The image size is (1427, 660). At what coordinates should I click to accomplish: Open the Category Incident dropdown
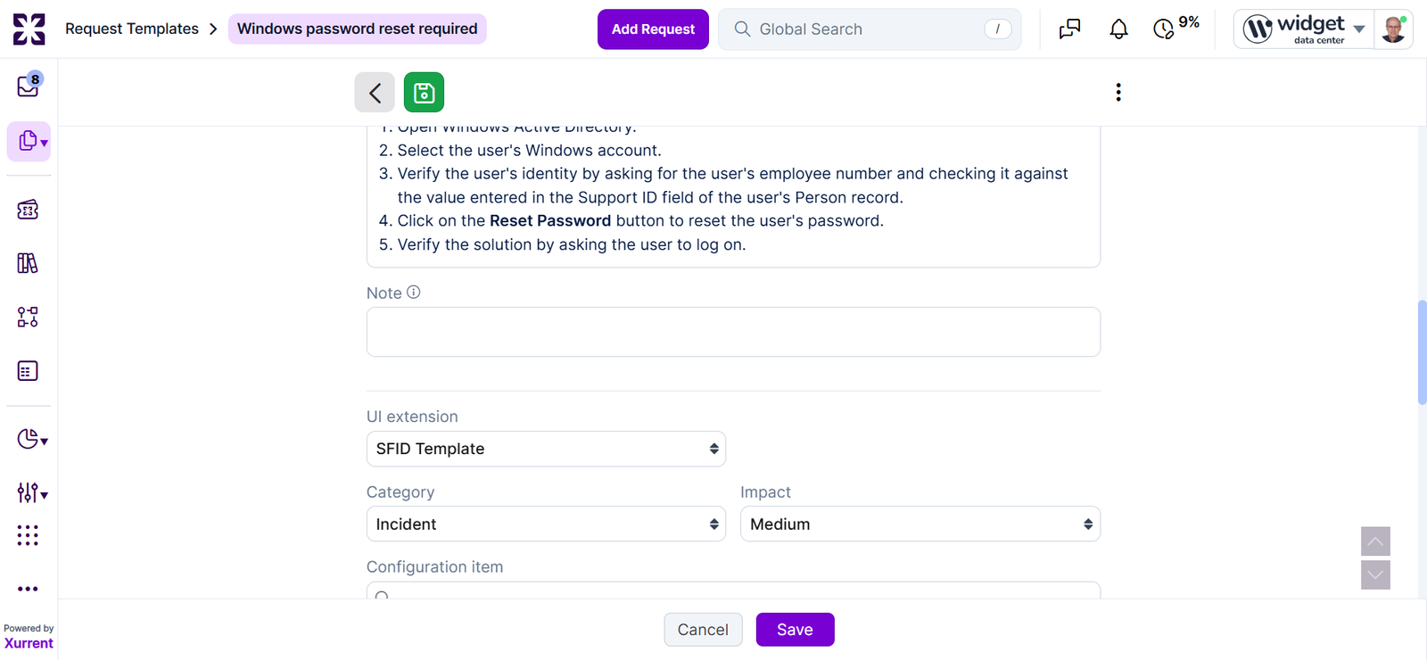pos(546,524)
